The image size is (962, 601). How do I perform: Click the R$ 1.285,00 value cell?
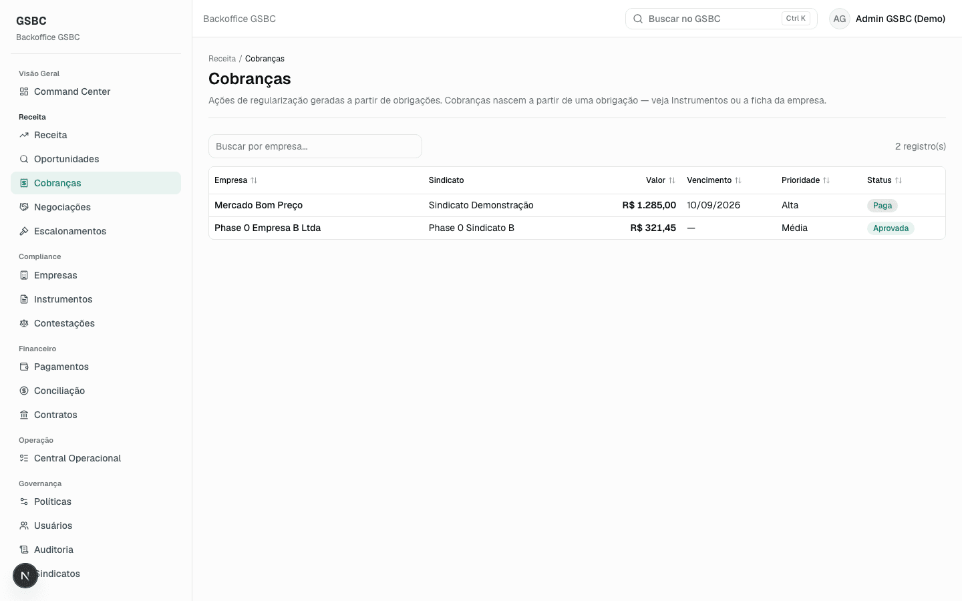pos(649,205)
